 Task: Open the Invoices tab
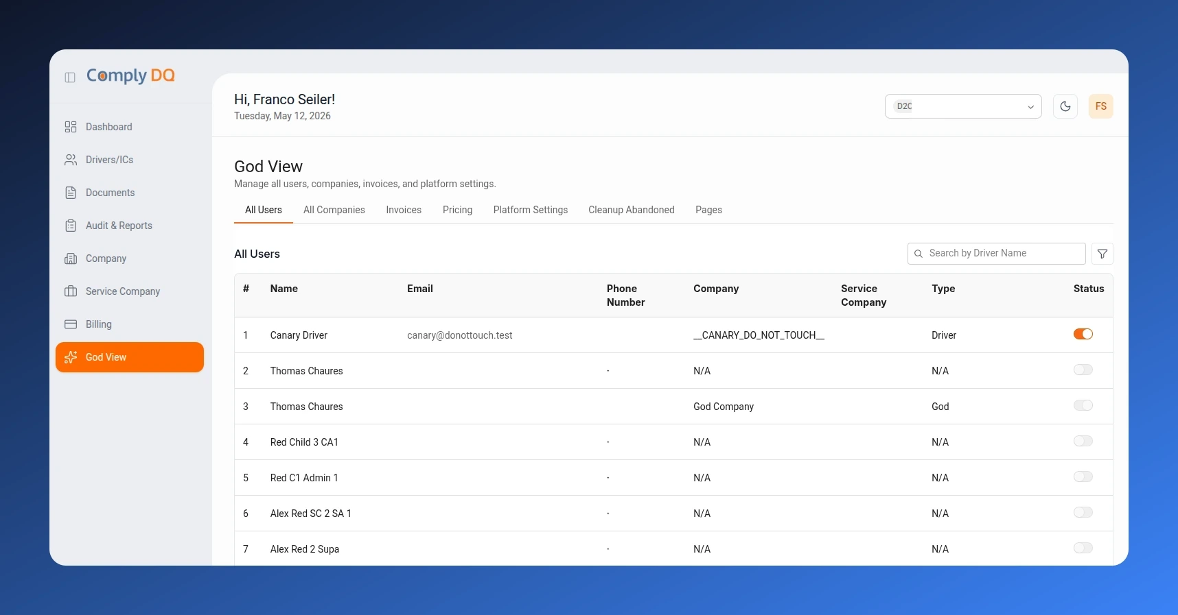(404, 210)
